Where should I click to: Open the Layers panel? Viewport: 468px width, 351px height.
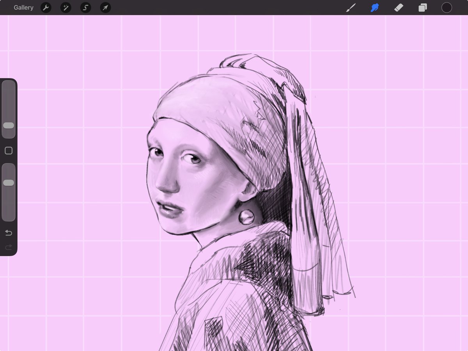pos(423,7)
